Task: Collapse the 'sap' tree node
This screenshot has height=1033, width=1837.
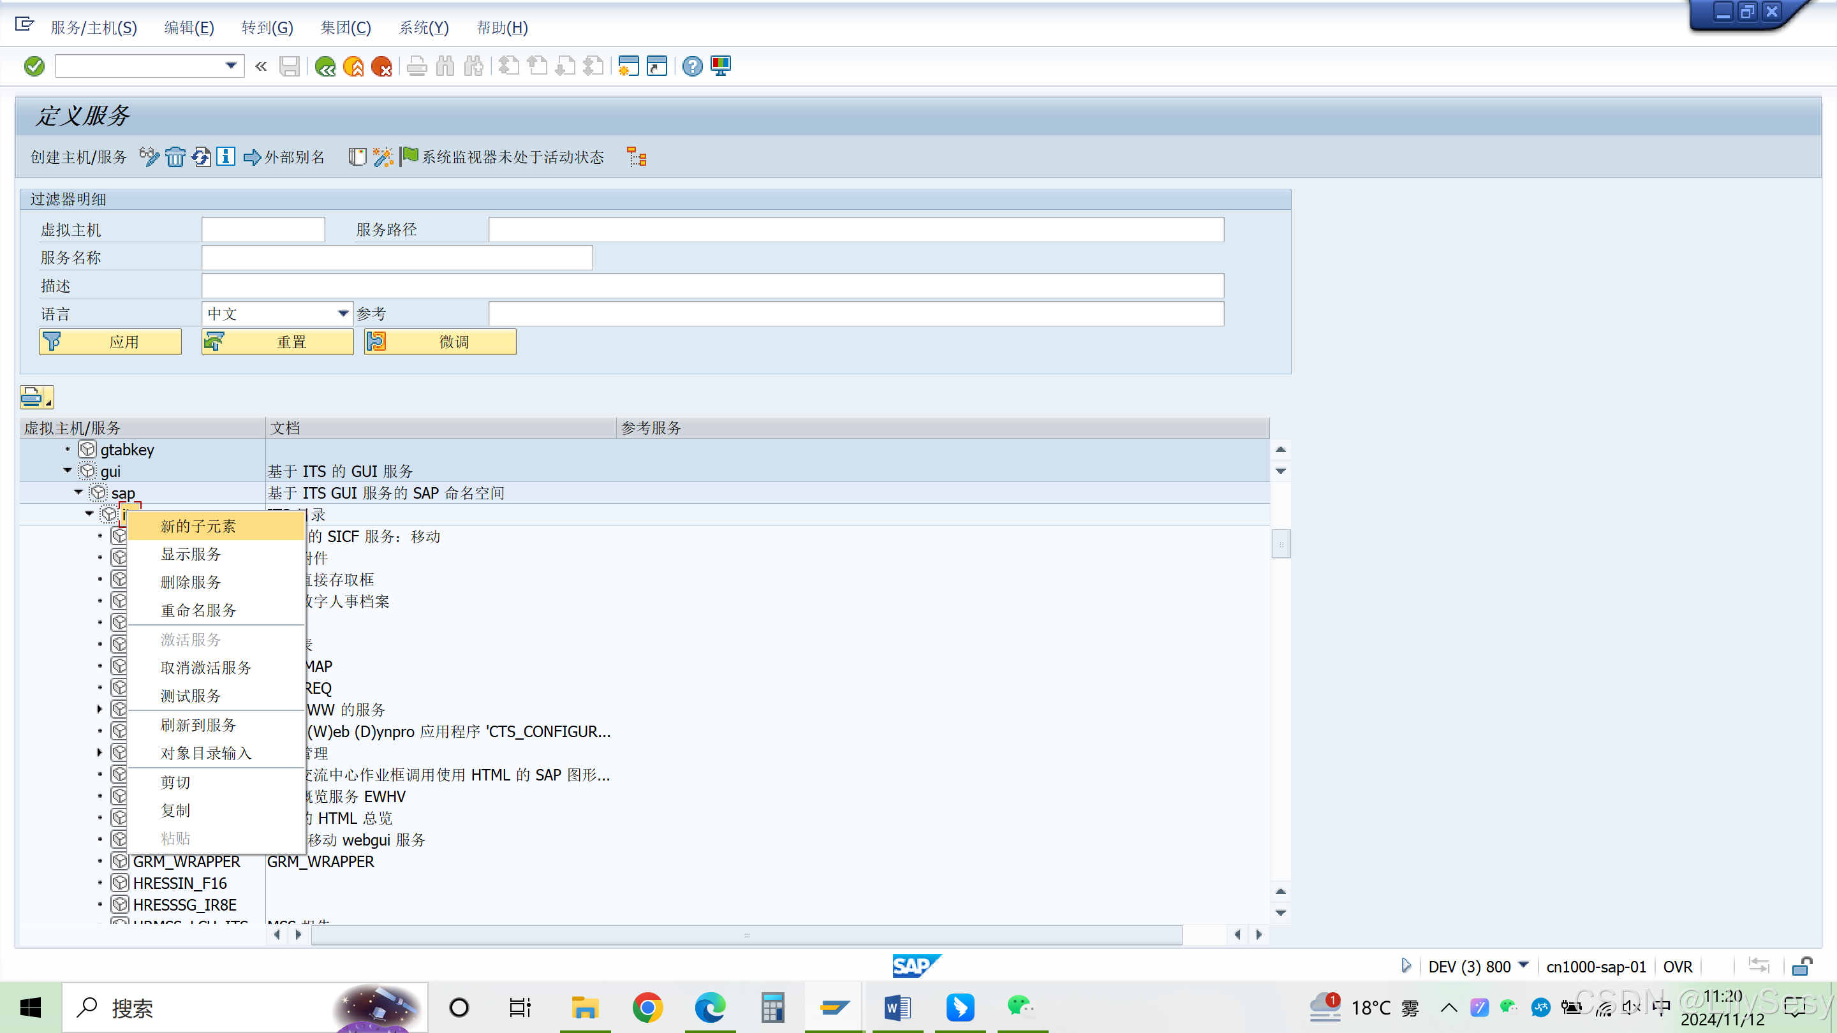Action: point(78,492)
